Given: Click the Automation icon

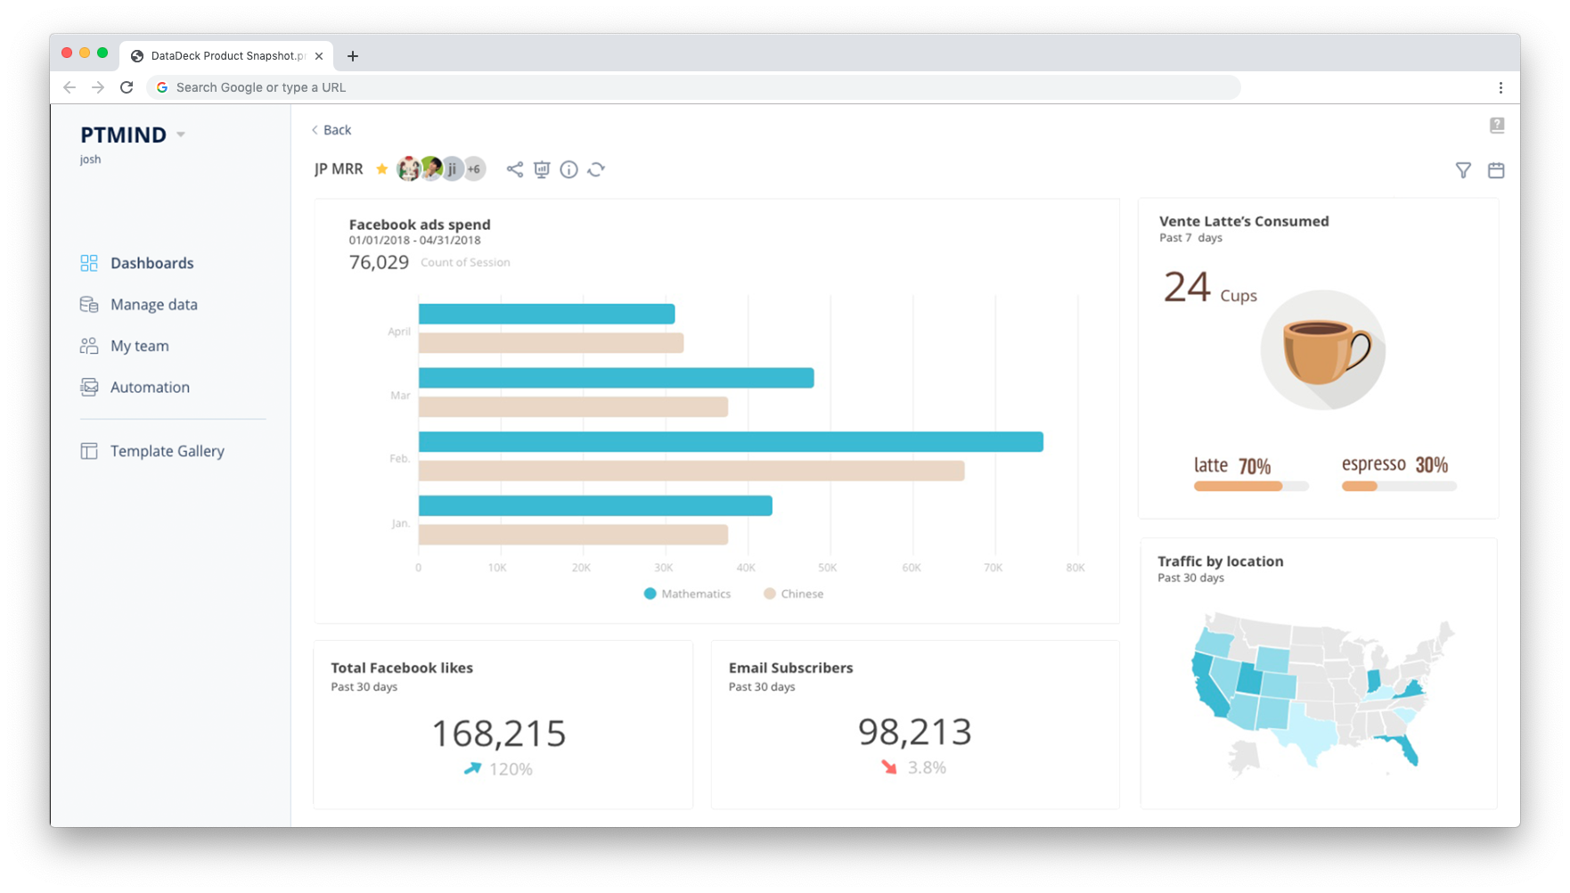Looking at the screenshot, I should tap(89, 387).
